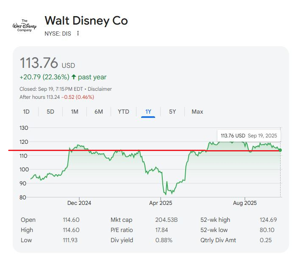The width and height of the screenshot is (292, 260).
Task: Open the Disclaimer link
Action: pyautogui.click(x=100, y=89)
